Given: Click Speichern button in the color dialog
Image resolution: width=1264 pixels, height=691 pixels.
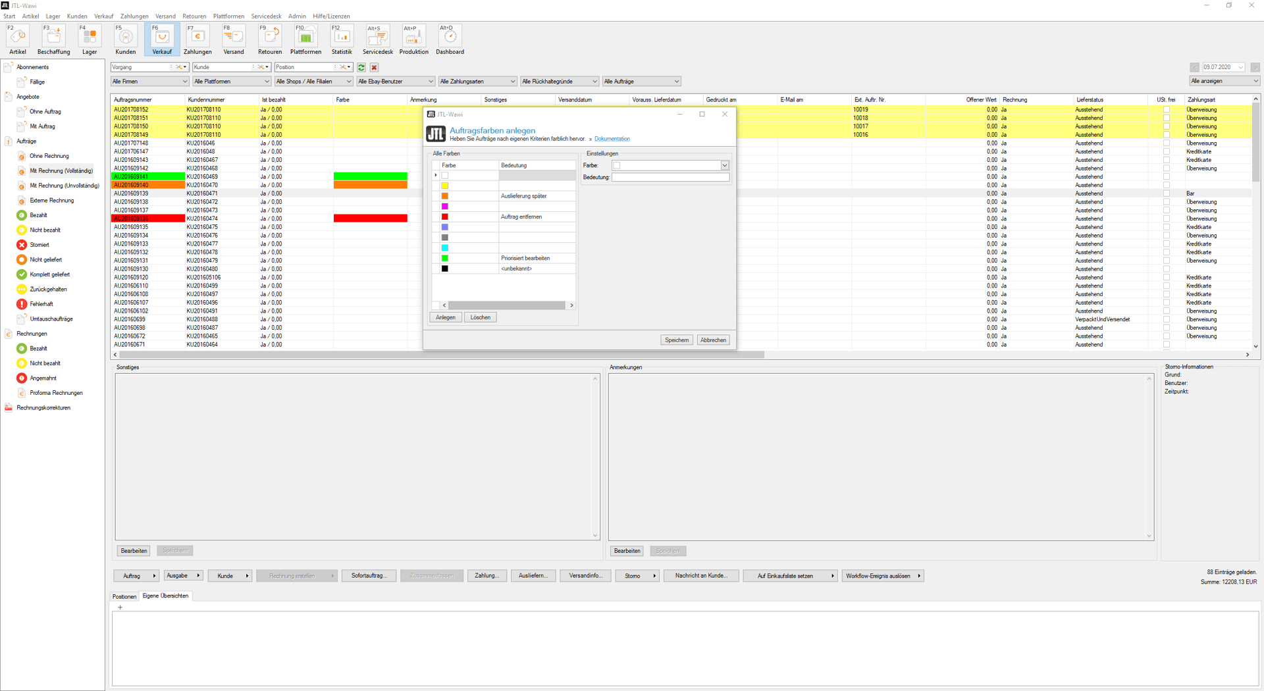Looking at the screenshot, I should tap(676, 340).
